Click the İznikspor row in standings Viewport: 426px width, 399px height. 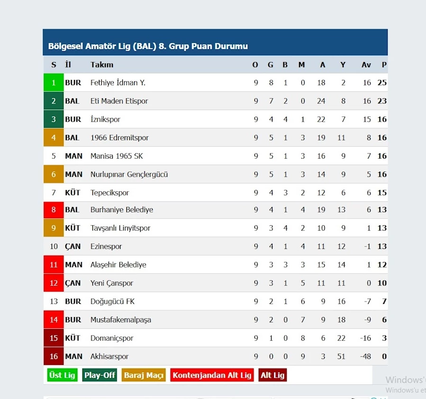(216, 119)
